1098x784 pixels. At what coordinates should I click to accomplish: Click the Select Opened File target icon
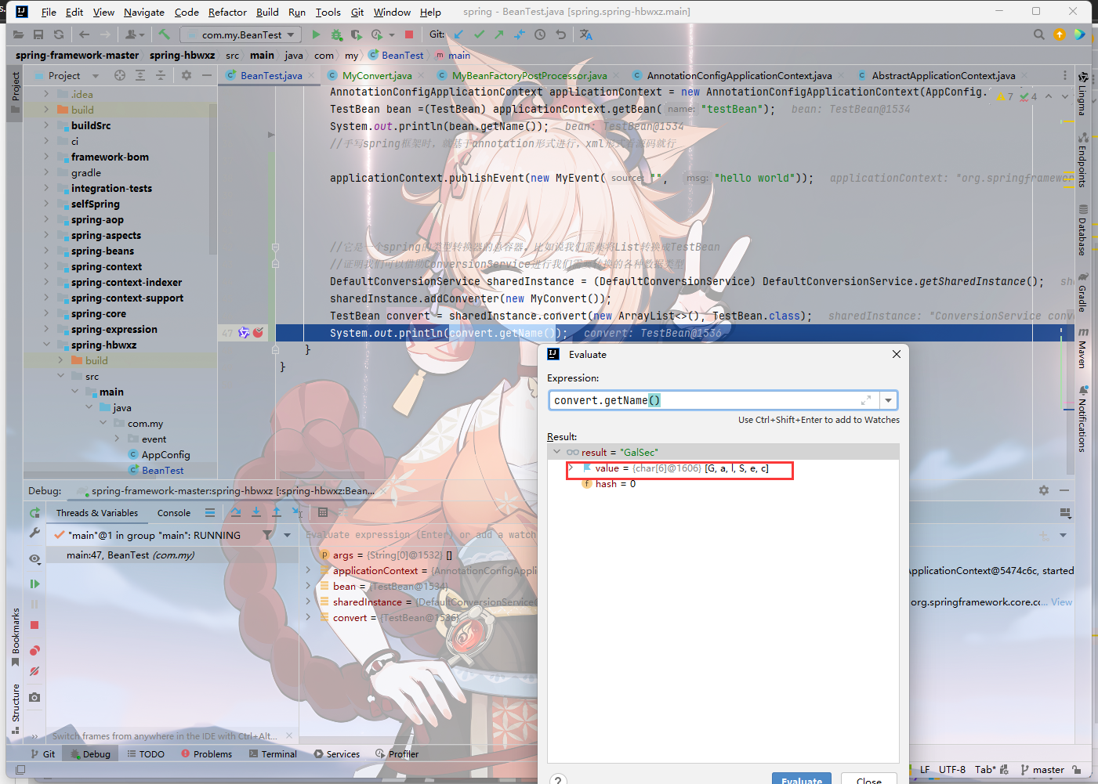[x=120, y=75]
